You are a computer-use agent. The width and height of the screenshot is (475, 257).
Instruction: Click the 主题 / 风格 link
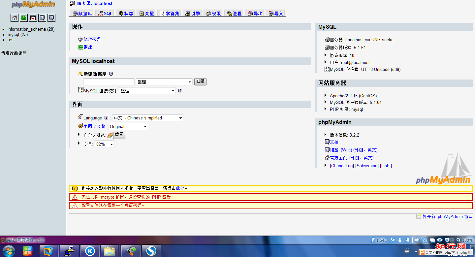pyautogui.click(x=94, y=126)
